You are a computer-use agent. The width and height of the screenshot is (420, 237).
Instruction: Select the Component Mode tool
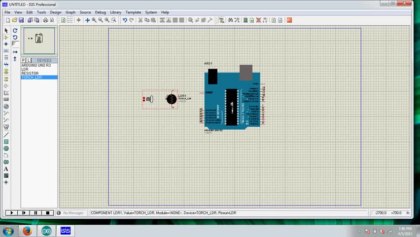[x=6, y=38]
